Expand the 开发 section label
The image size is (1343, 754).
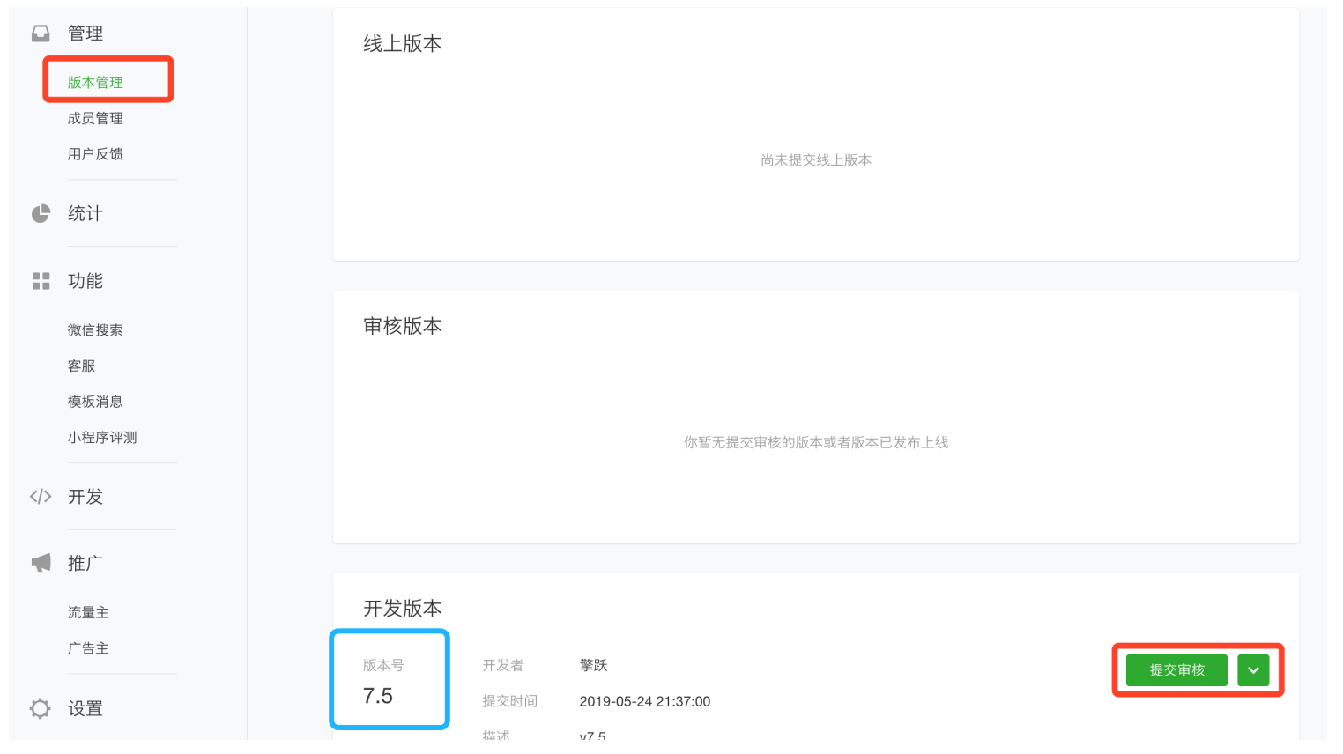(85, 497)
